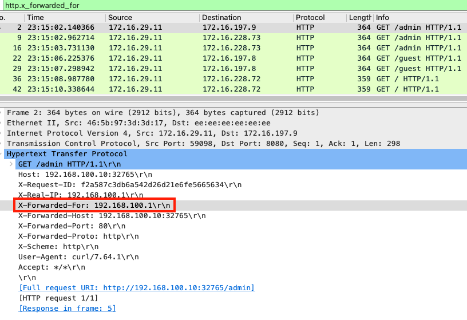Image resolution: width=467 pixels, height=320 pixels.
Task: Click the Protocol column header
Action: [320, 18]
